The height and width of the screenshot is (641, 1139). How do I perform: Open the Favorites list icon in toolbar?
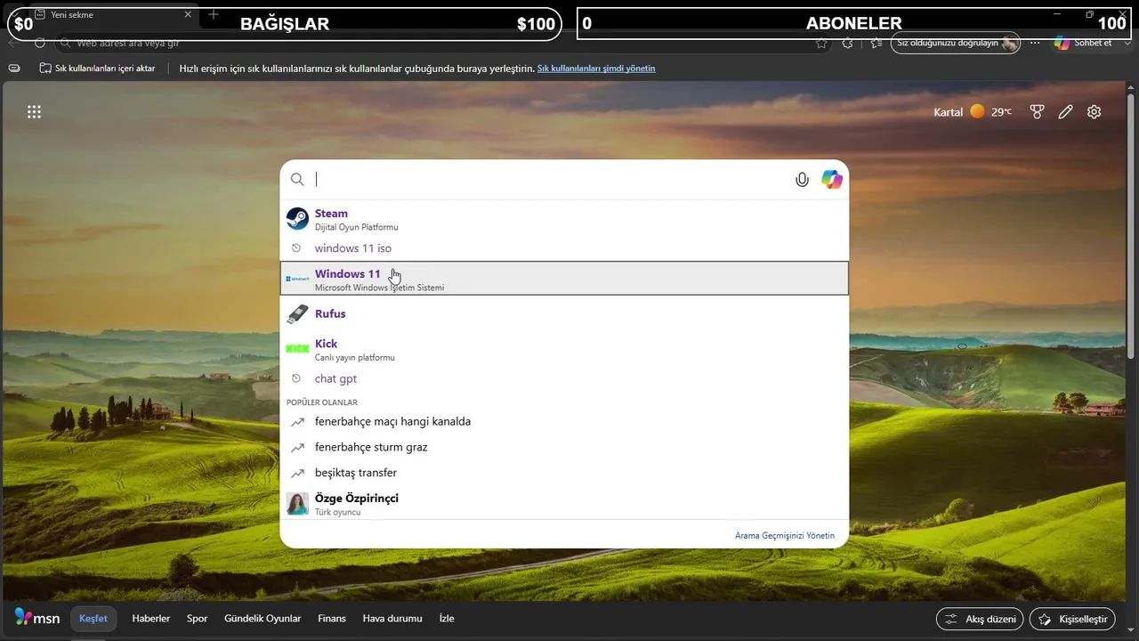[876, 43]
